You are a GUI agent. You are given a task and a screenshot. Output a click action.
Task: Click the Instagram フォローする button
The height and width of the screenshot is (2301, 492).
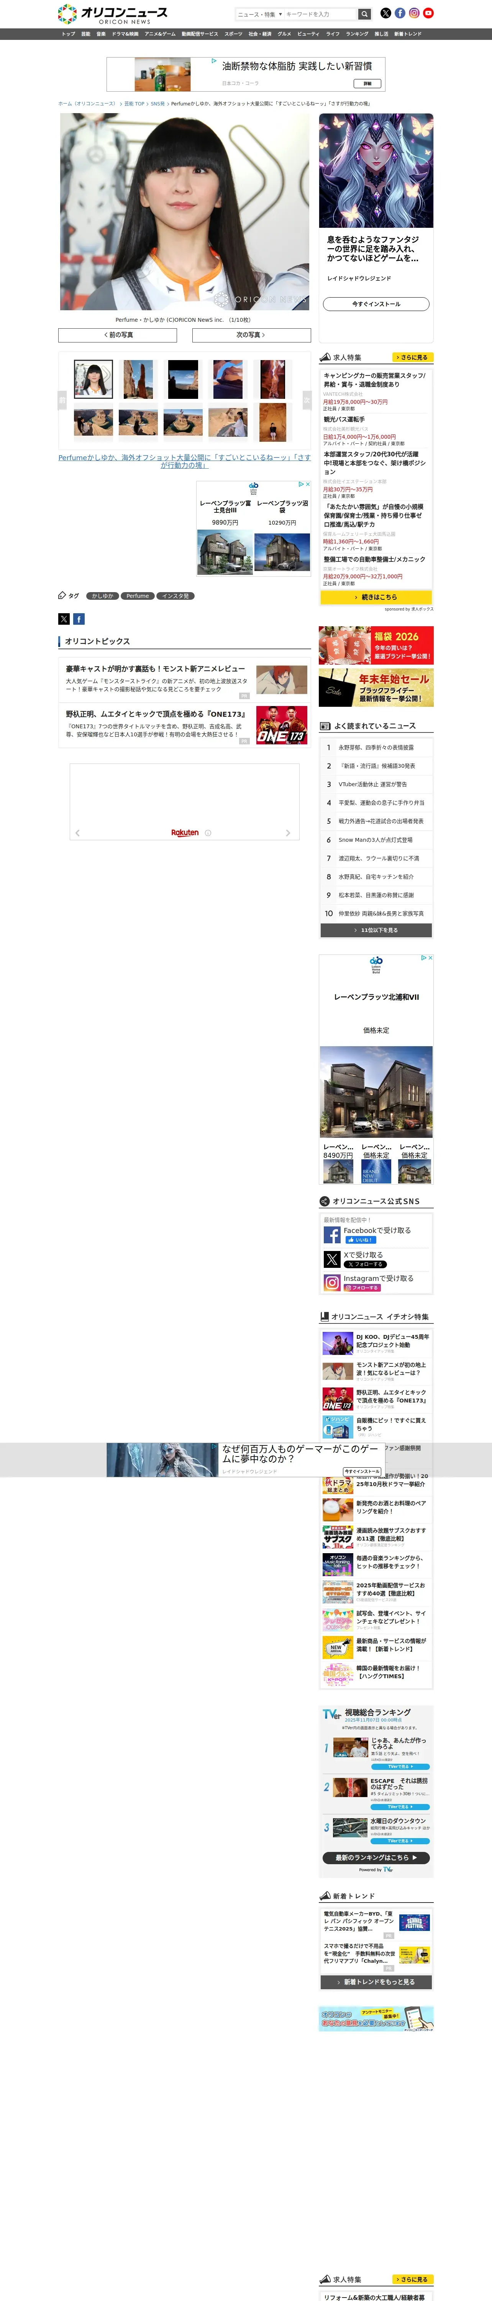tap(362, 1288)
